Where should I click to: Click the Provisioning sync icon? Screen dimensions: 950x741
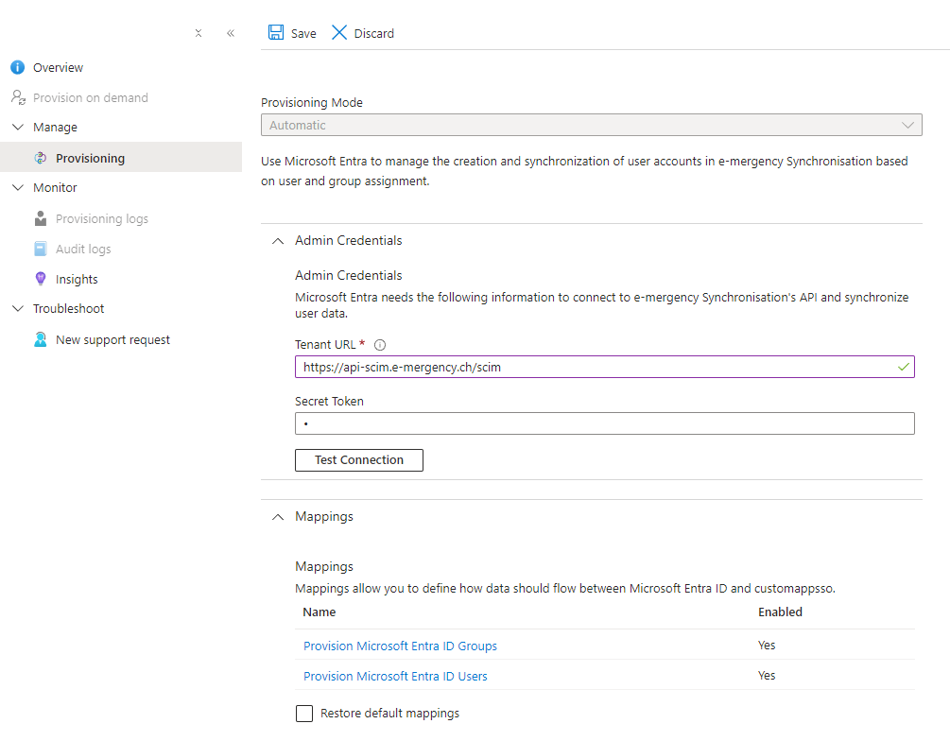tap(41, 158)
